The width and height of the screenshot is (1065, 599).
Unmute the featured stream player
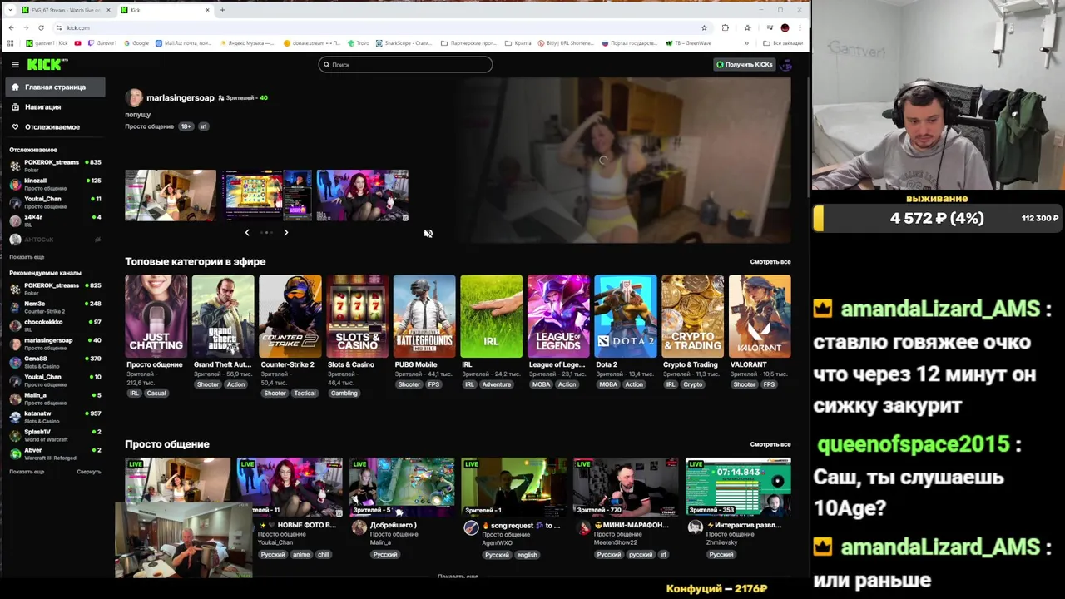click(428, 234)
